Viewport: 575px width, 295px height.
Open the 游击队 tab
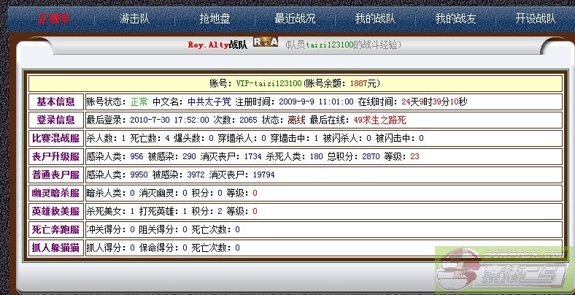(x=136, y=19)
